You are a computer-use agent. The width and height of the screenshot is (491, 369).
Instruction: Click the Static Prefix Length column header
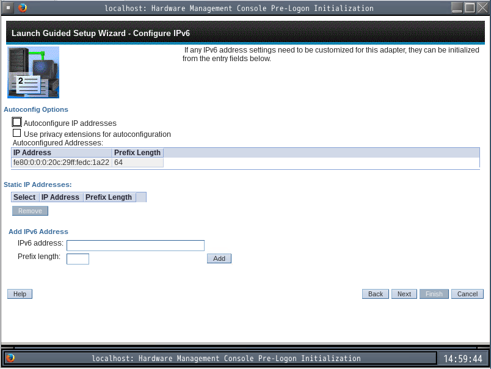109,197
